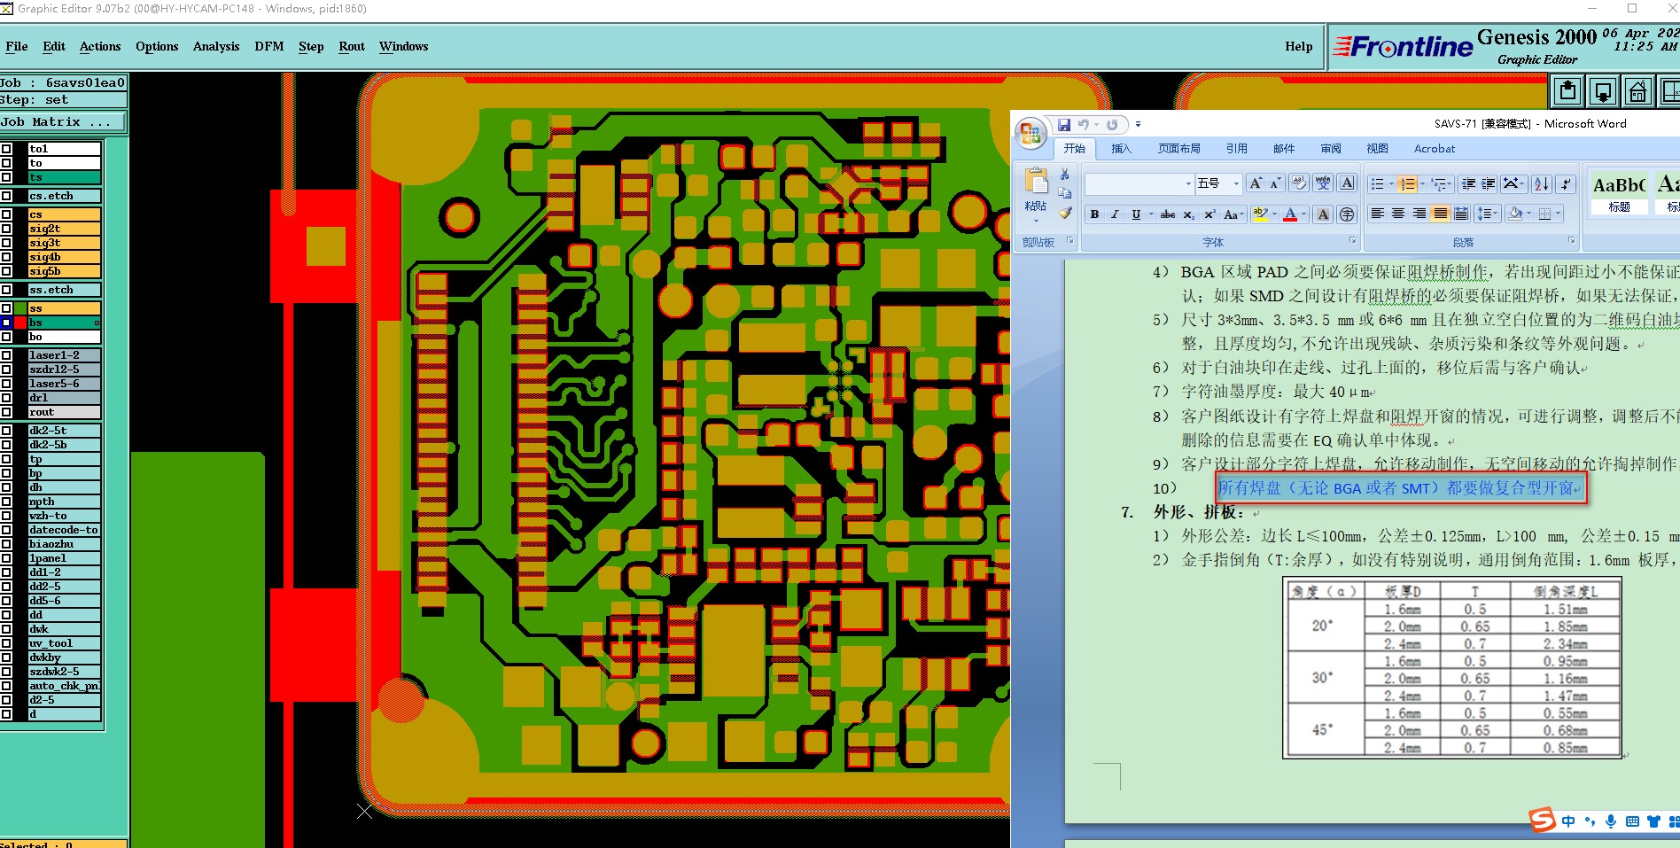The image size is (1680, 848).
Task: Open font color dropdown arrow
Action: 1305,214
